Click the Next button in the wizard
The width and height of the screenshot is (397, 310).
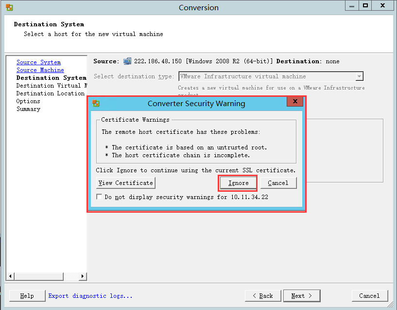point(302,296)
